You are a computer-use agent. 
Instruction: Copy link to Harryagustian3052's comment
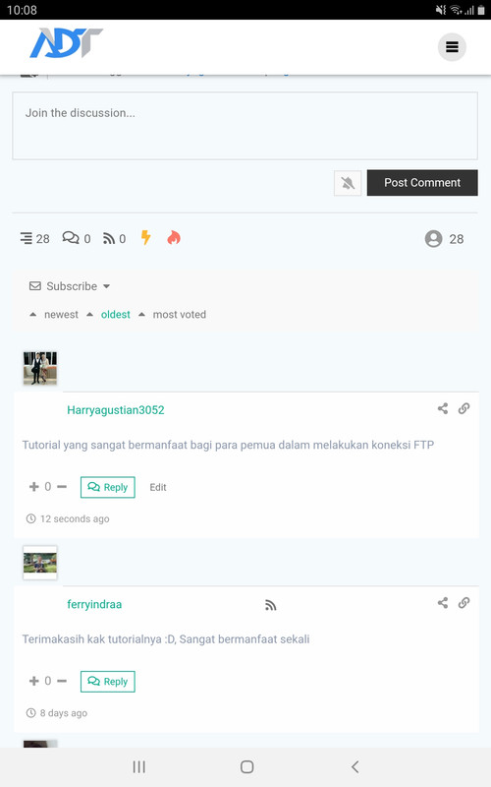click(x=464, y=408)
